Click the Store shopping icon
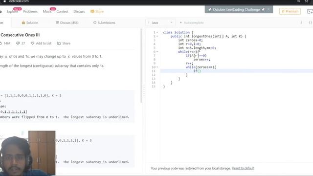The width and height of the screenshot is (313, 176). click(x=92, y=12)
